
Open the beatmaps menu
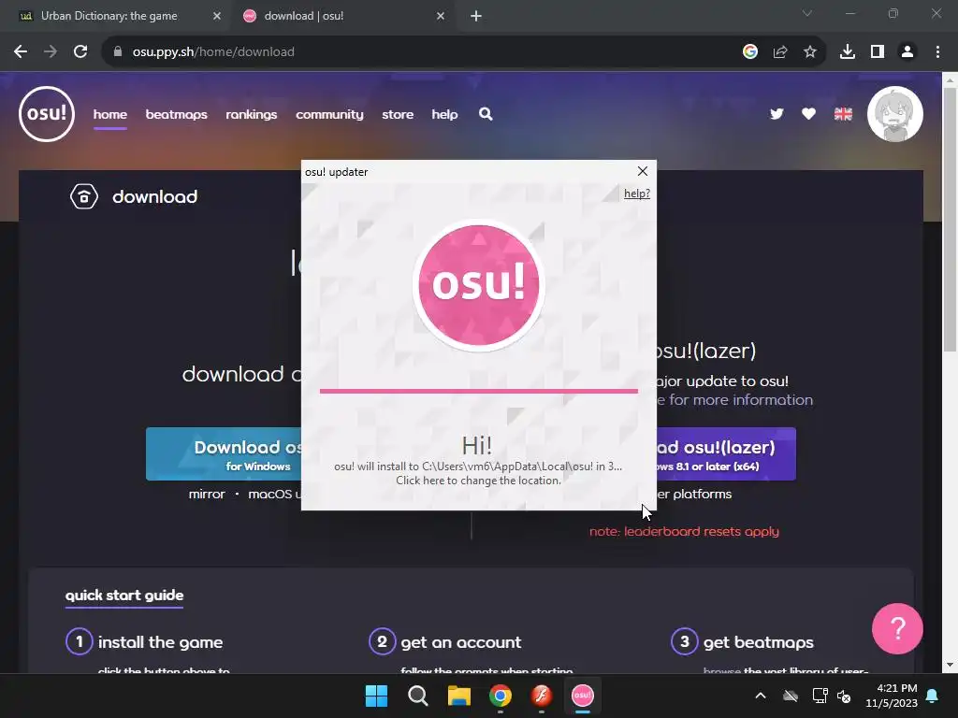pyautogui.click(x=177, y=114)
